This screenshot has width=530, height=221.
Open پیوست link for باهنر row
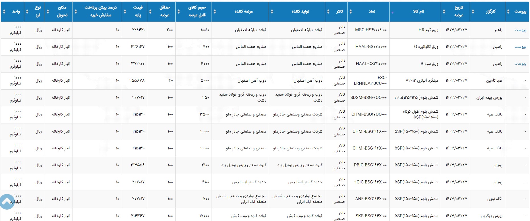(x=520, y=30)
